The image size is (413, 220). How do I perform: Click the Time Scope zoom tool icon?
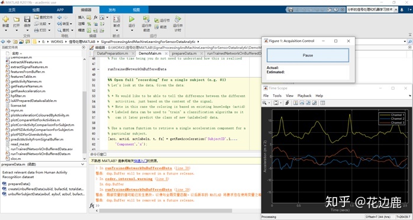pos(264,103)
